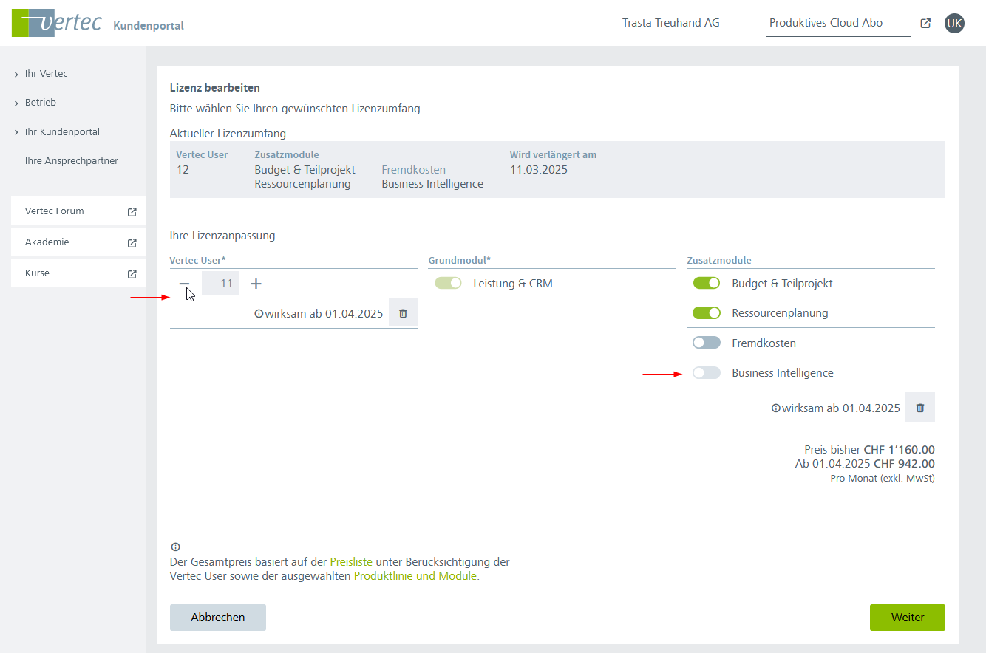Click the minus icon to reduce Vertec users

185,284
